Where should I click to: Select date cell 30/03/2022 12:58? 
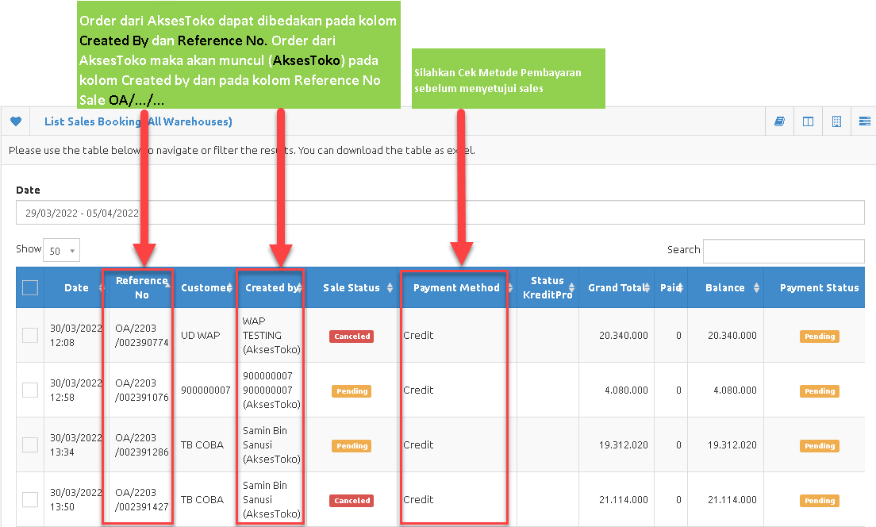[x=75, y=390]
